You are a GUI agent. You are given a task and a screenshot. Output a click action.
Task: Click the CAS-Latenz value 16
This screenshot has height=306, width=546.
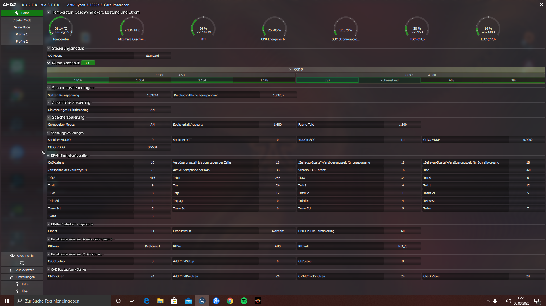pyautogui.click(x=152, y=162)
